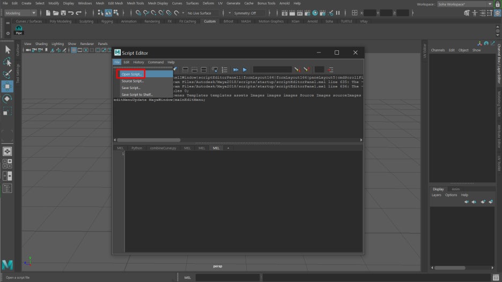Click Show Both Panes layout icon
502x282 pixels.
[204, 70]
